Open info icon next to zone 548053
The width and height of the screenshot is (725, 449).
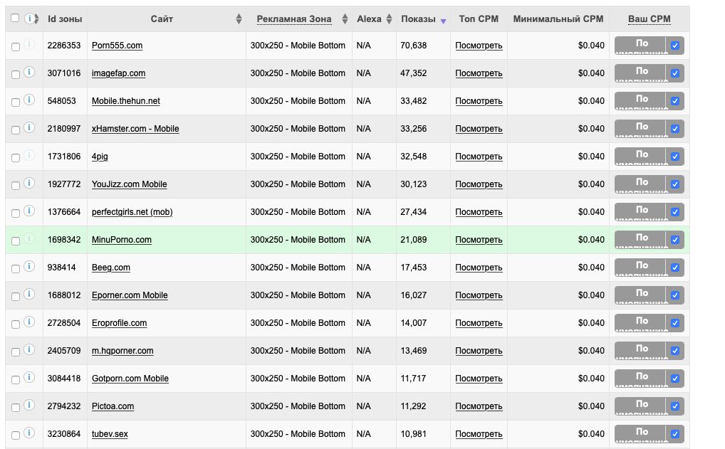[29, 100]
